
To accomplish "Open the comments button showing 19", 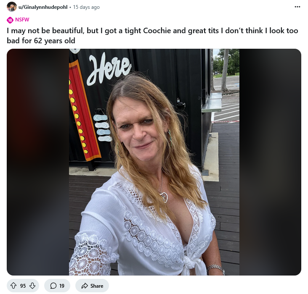I will (x=57, y=286).
